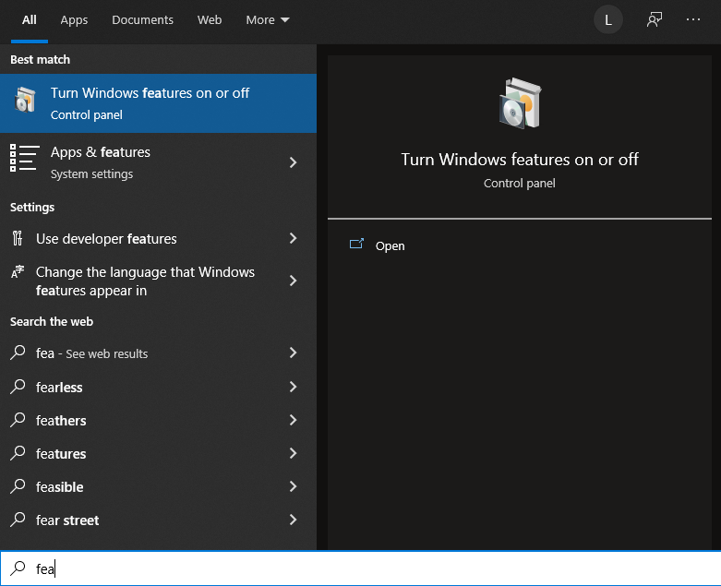721x586 pixels.
Task: Click the Open launch icon in preview pane
Action: tap(357, 244)
